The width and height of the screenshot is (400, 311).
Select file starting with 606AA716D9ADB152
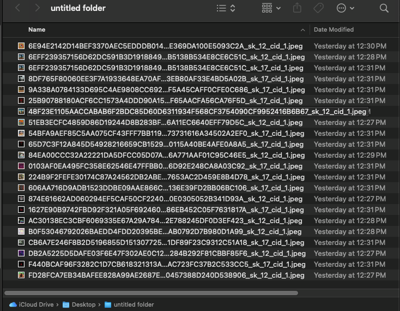click(x=166, y=188)
